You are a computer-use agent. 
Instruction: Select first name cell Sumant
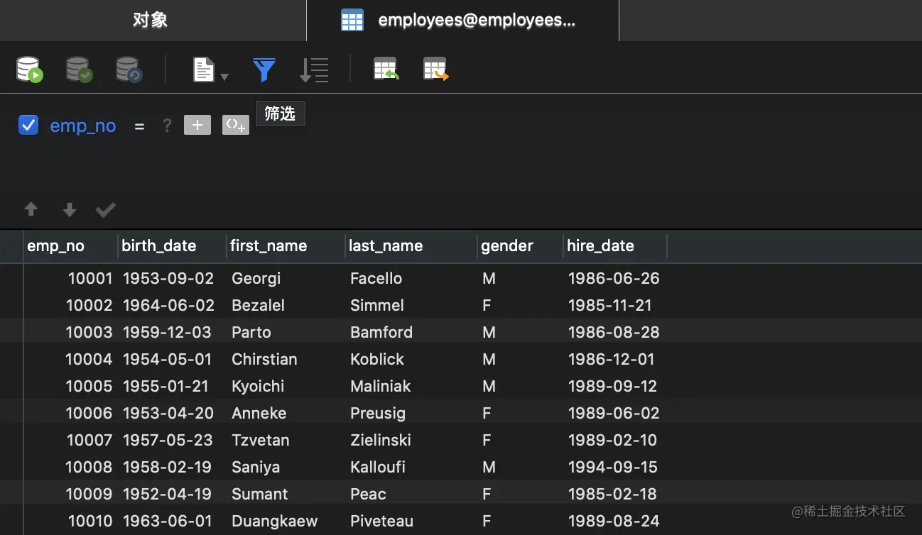(x=260, y=494)
